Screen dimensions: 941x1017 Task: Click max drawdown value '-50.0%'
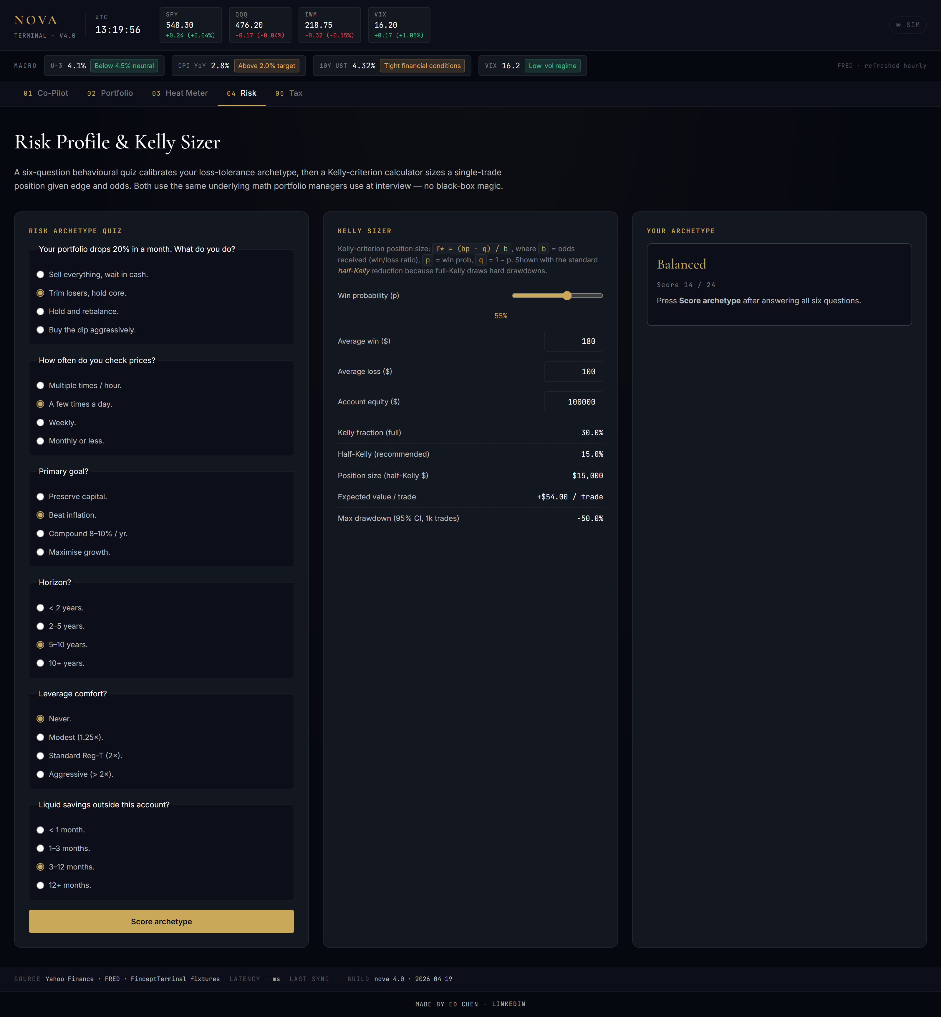590,519
